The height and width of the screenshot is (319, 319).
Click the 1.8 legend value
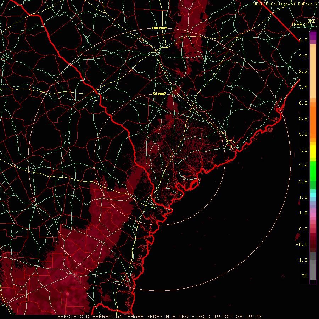pyautogui.click(x=303, y=197)
